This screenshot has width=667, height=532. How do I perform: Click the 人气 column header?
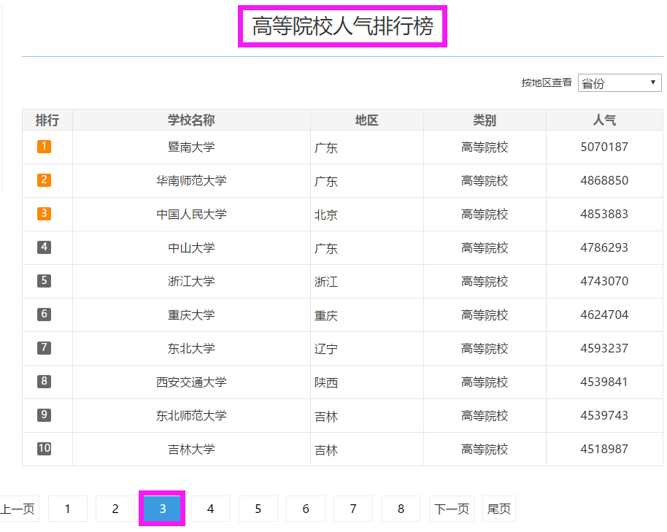click(x=604, y=120)
